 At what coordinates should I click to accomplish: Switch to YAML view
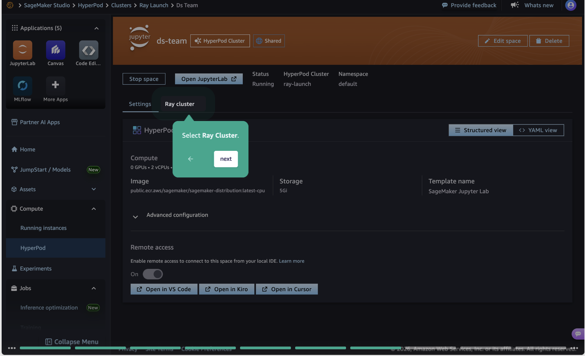[x=538, y=130]
